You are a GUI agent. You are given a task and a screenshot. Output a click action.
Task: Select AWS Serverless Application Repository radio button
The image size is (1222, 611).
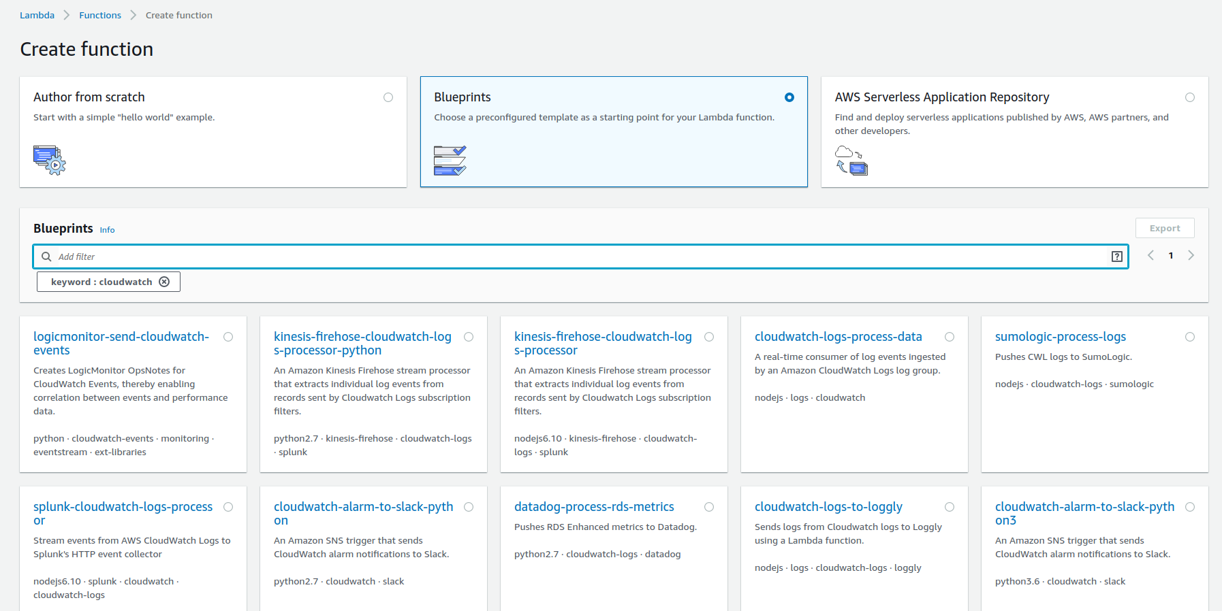1189,97
